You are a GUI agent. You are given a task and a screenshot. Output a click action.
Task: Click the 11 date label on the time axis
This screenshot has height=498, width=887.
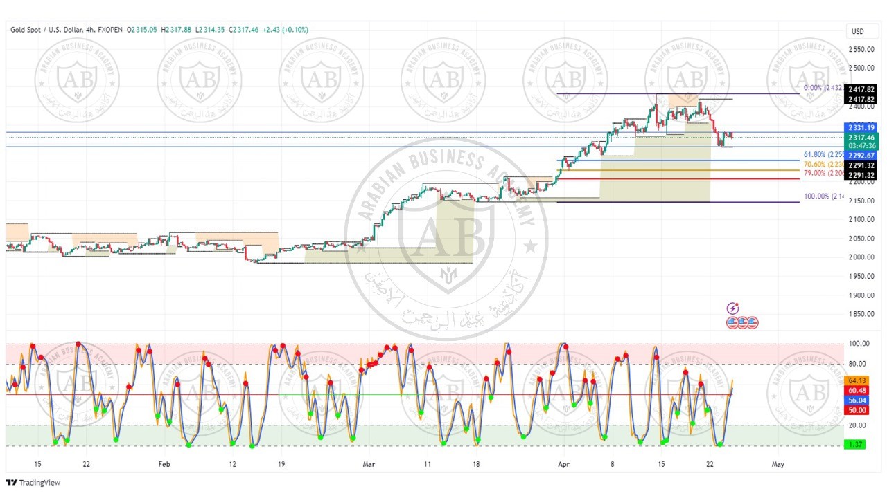tap(428, 465)
